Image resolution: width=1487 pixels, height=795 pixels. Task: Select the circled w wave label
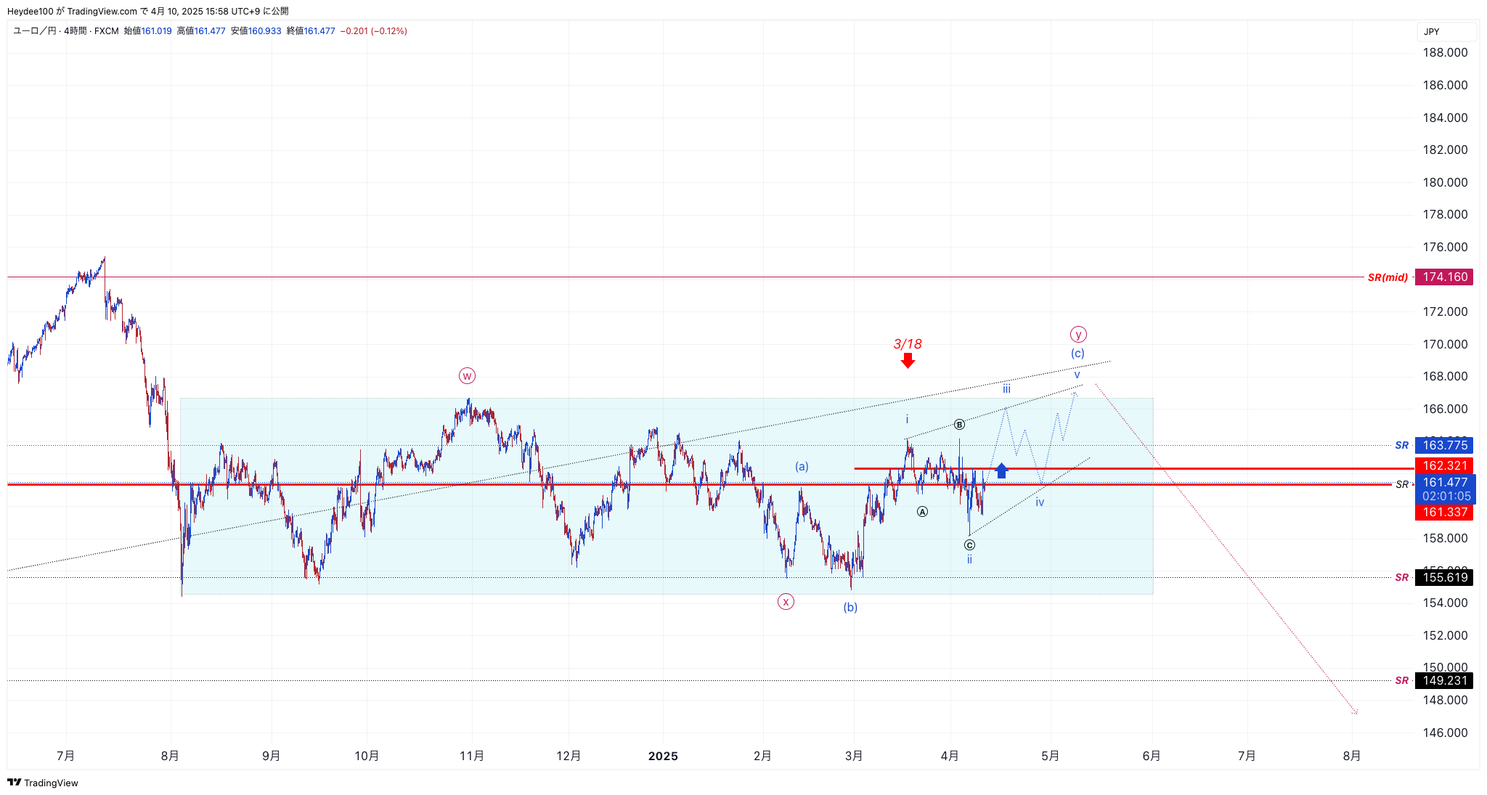point(467,376)
